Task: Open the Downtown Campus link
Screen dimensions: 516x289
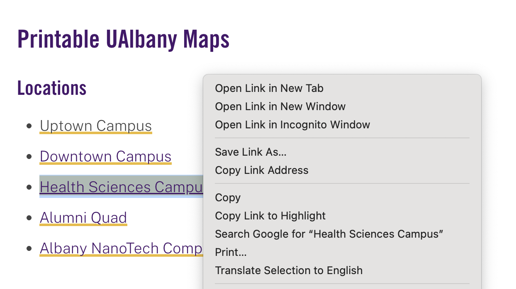Action: point(105,156)
